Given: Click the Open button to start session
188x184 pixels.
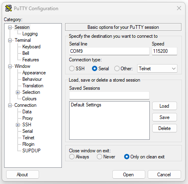Looking at the screenshot, I should tap(129, 175).
